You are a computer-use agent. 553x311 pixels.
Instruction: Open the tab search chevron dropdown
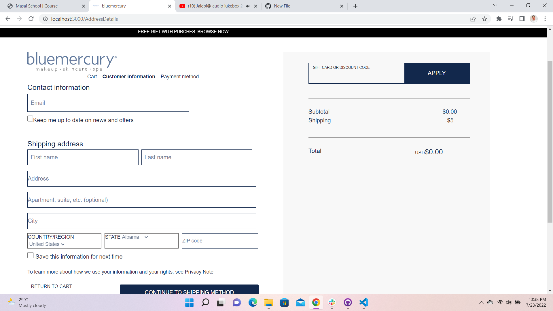coord(495,5)
